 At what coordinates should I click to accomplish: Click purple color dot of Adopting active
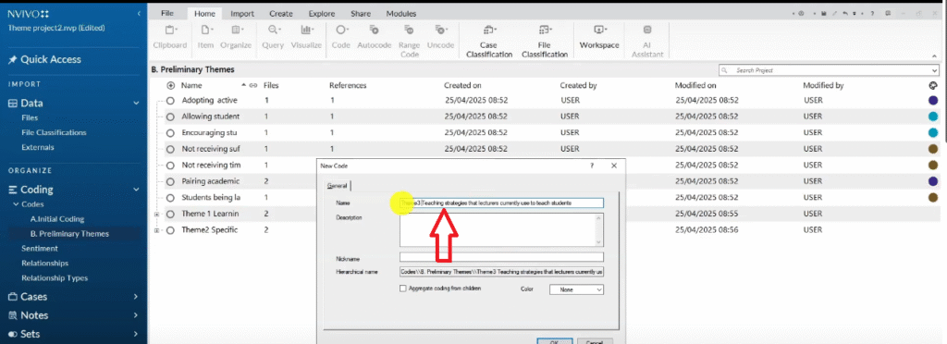[933, 101]
